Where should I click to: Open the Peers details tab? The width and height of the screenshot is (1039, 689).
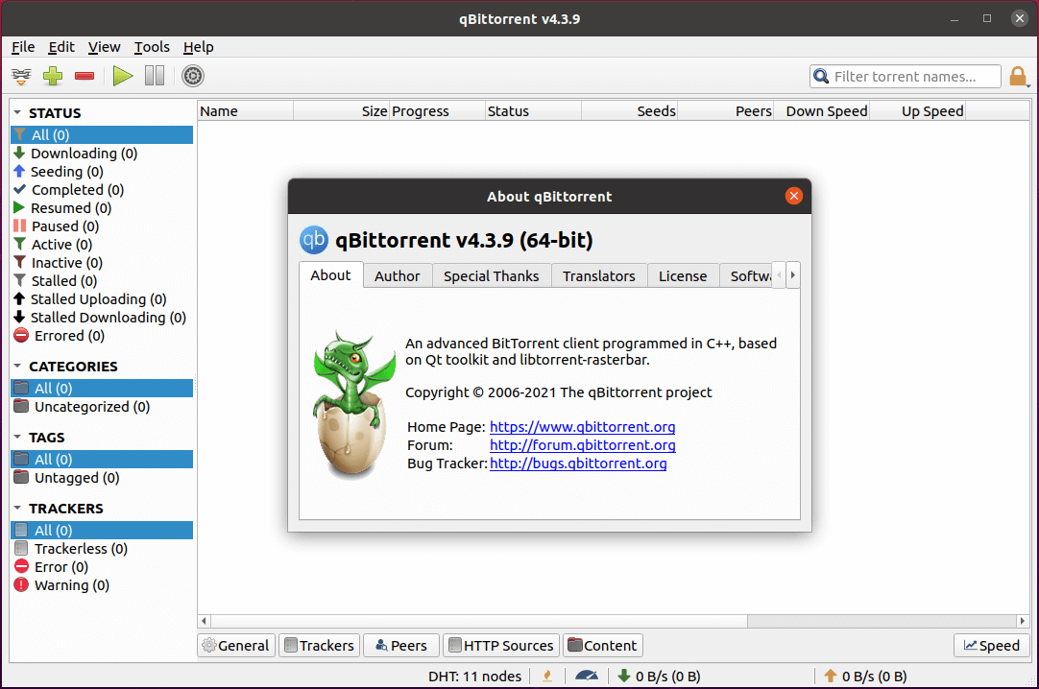click(400, 645)
